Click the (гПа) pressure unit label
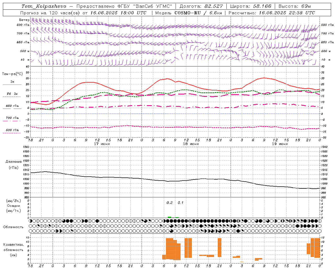The width and height of the screenshot is (335, 268). pos(14,168)
